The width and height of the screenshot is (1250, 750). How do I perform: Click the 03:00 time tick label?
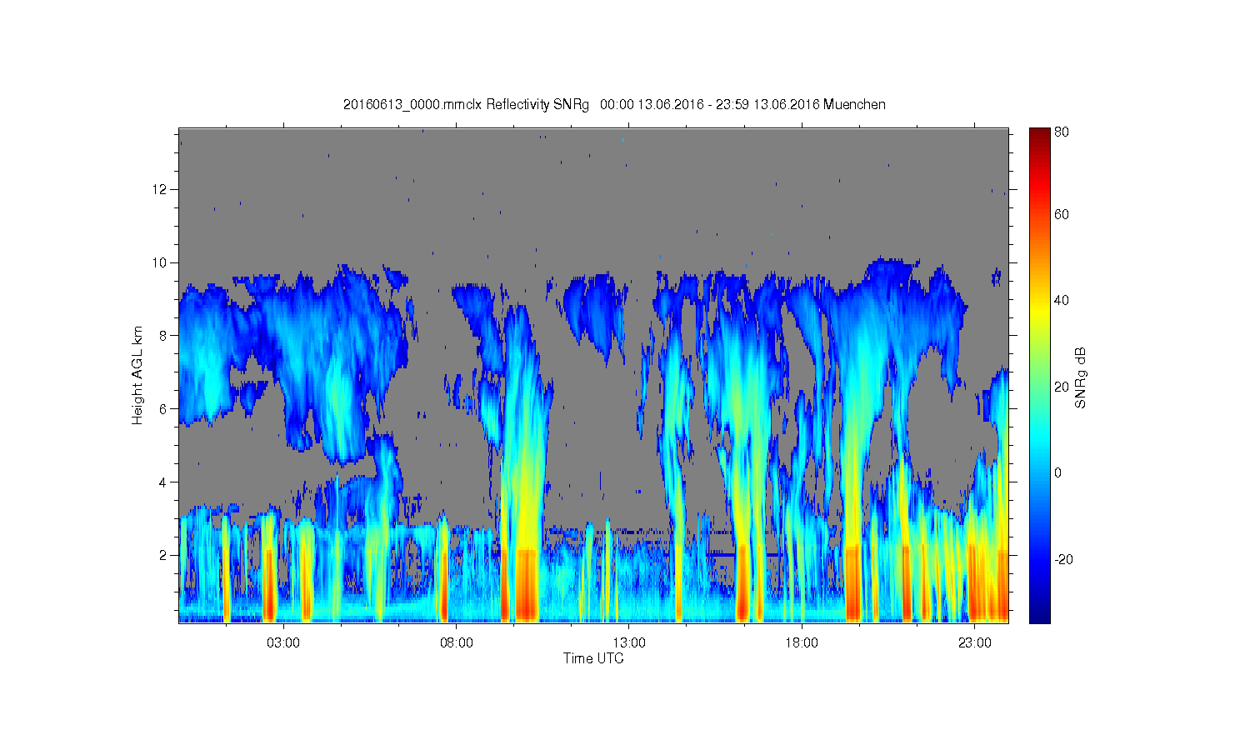(283, 643)
